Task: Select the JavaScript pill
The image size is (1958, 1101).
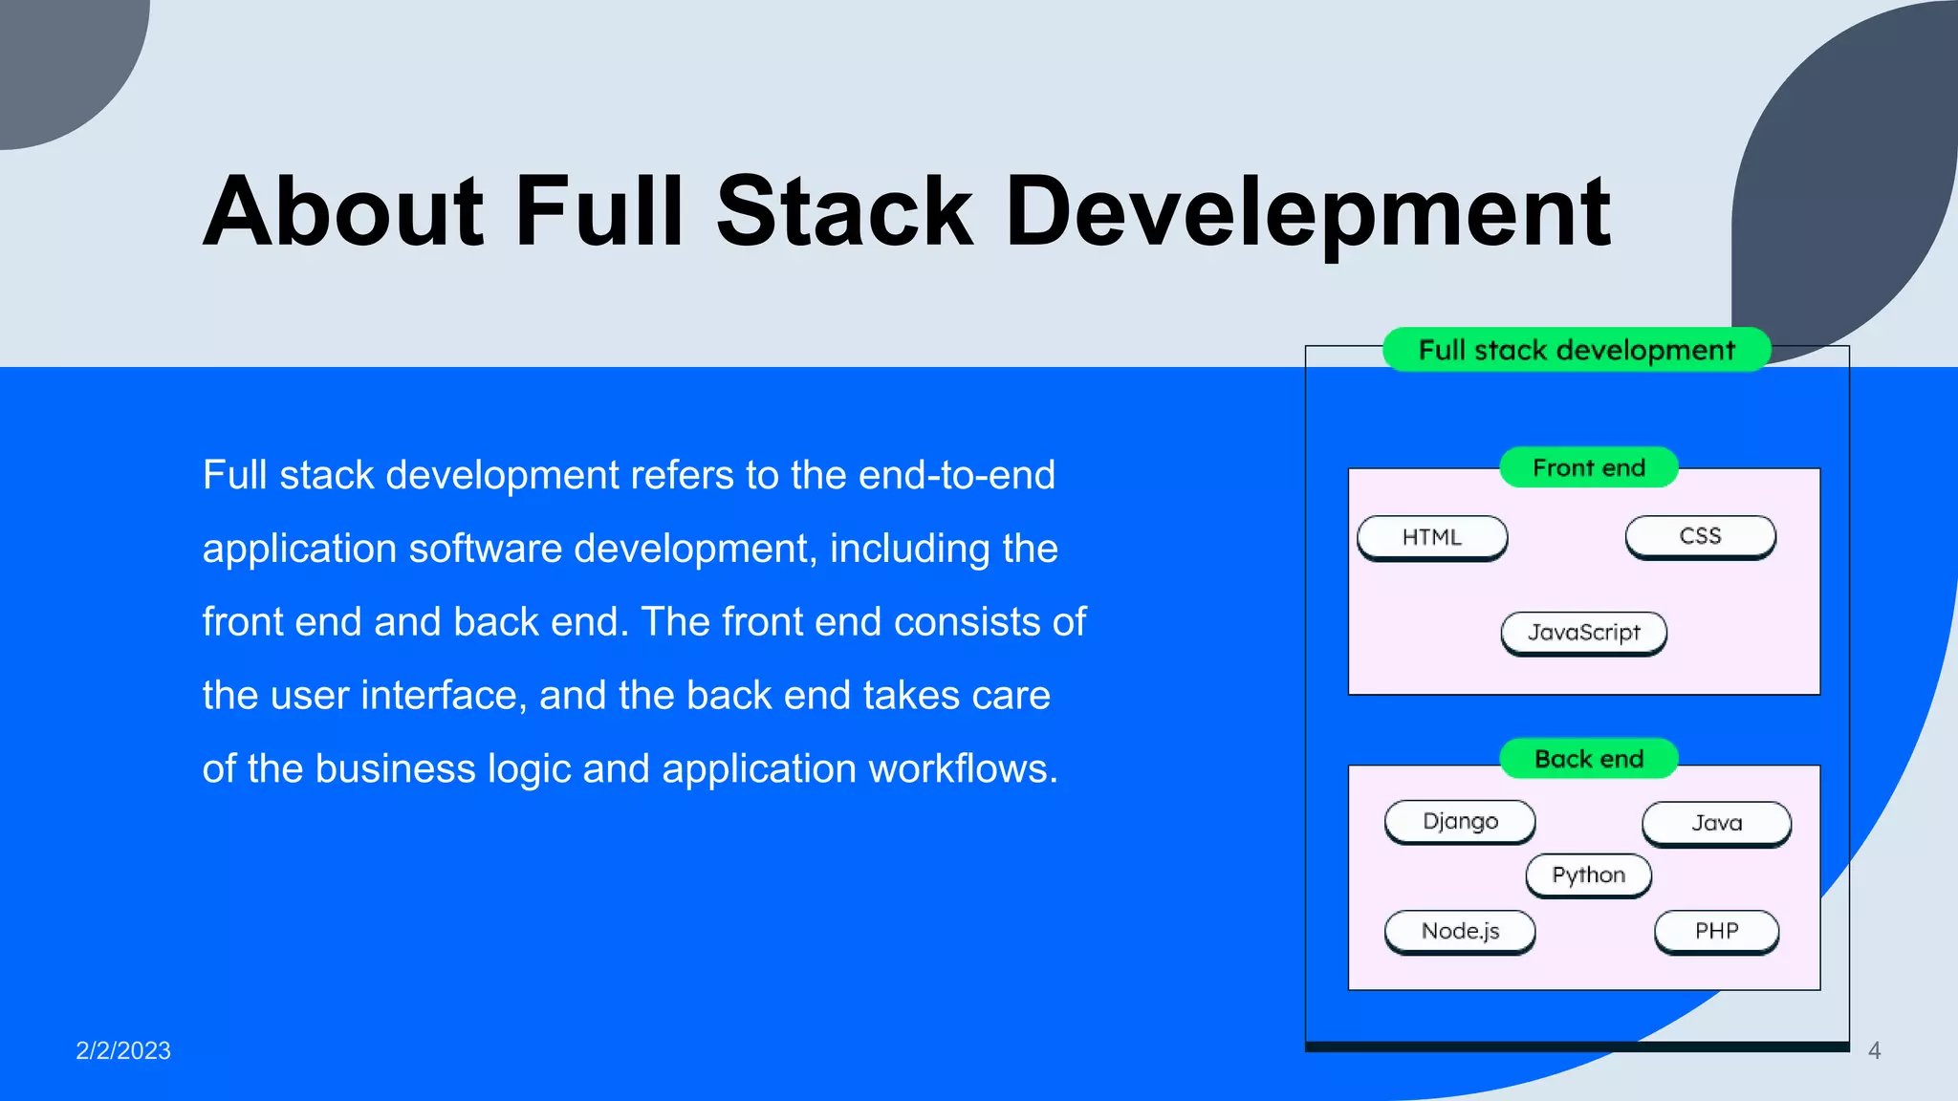Action: click(1583, 633)
